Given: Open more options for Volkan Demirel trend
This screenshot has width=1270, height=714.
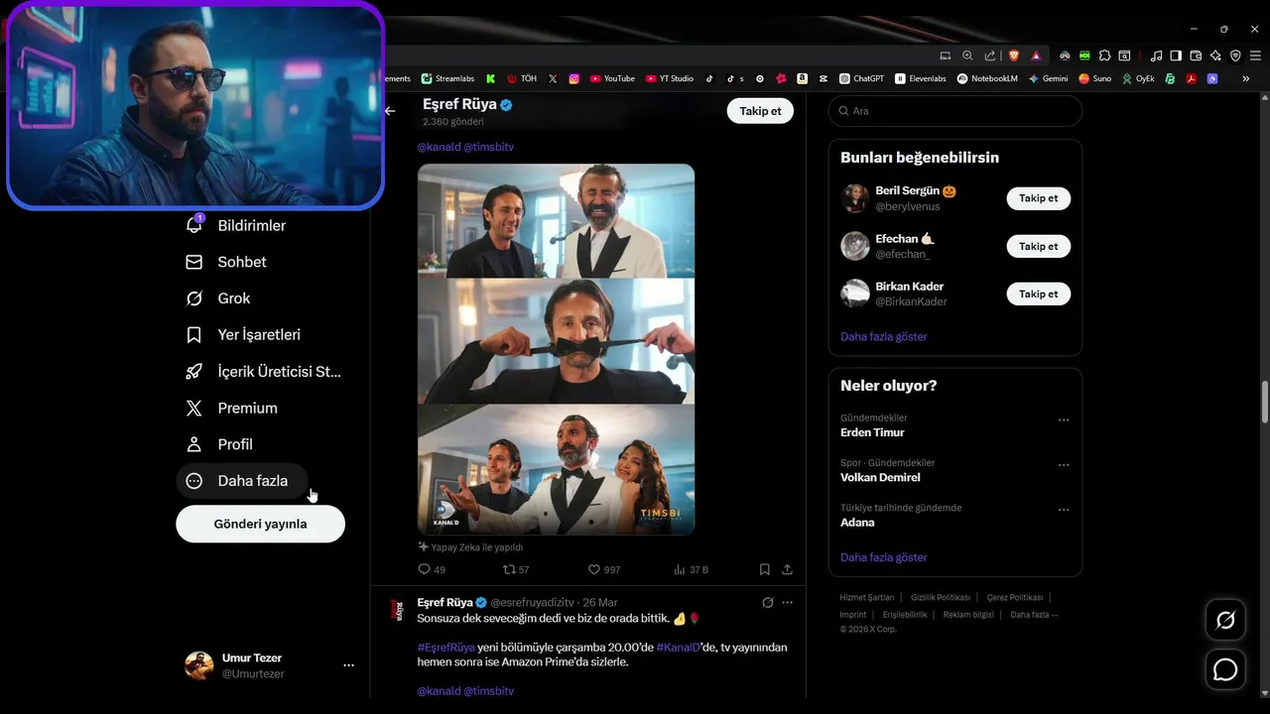Looking at the screenshot, I should point(1064,465).
